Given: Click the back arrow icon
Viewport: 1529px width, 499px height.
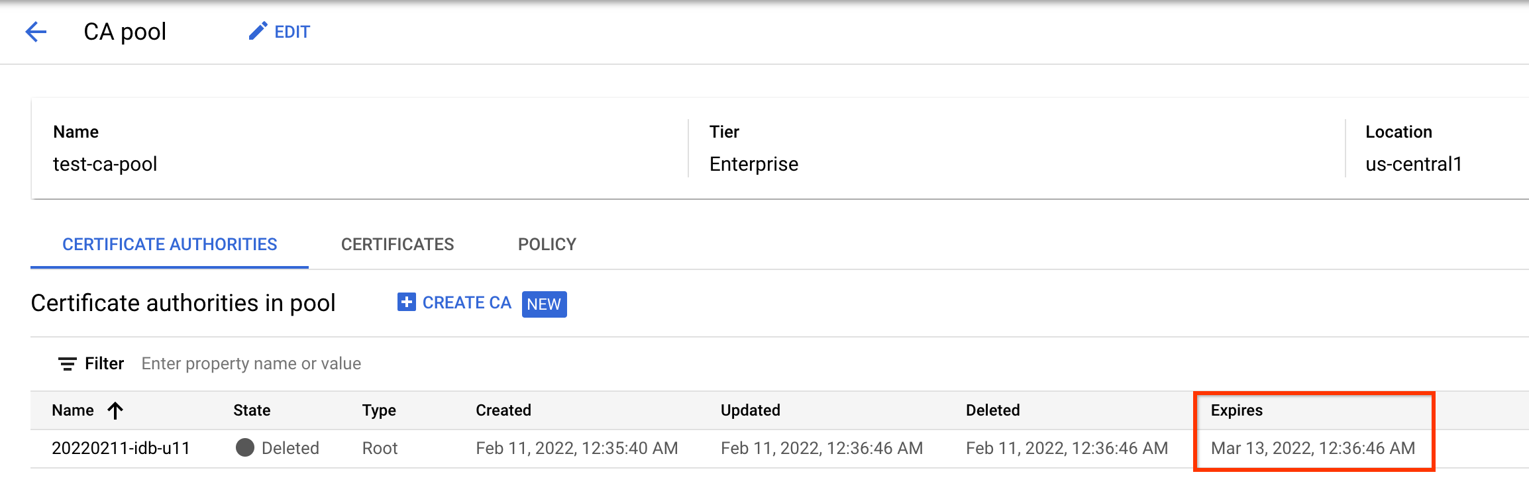Looking at the screenshot, I should click(x=36, y=32).
